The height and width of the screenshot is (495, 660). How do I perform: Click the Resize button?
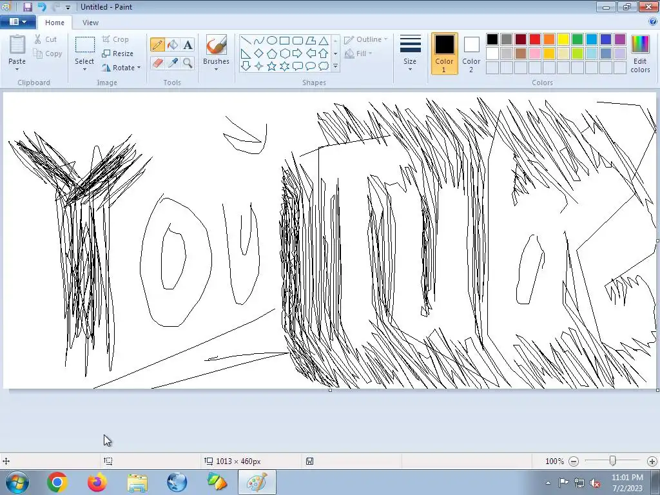(118, 53)
